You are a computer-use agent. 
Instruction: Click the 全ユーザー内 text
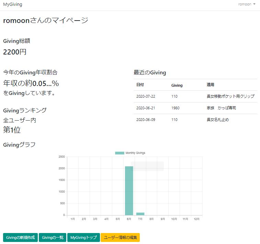[20, 120]
